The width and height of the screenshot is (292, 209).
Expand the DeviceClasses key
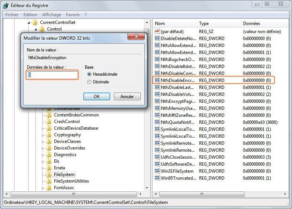pyautogui.click(x=43, y=142)
